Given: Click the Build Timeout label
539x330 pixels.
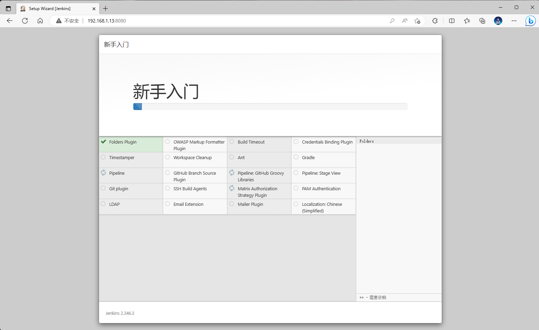Looking at the screenshot, I should 251,142.
